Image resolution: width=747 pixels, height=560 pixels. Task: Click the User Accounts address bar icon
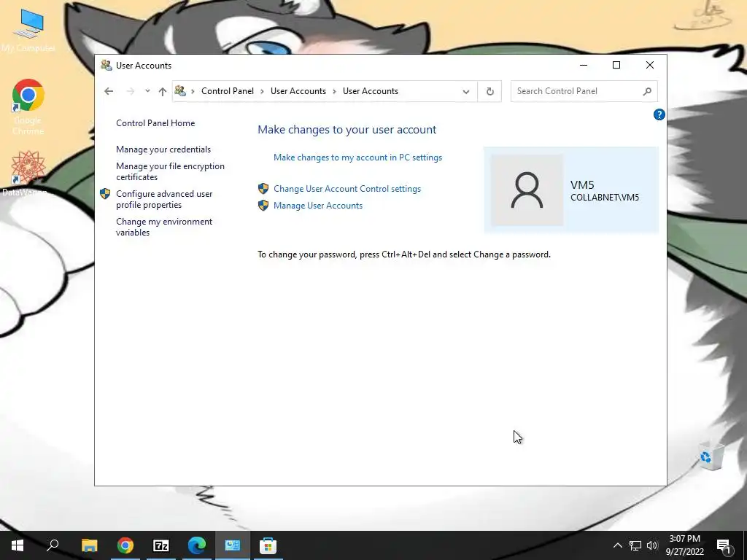(x=180, y=90)
